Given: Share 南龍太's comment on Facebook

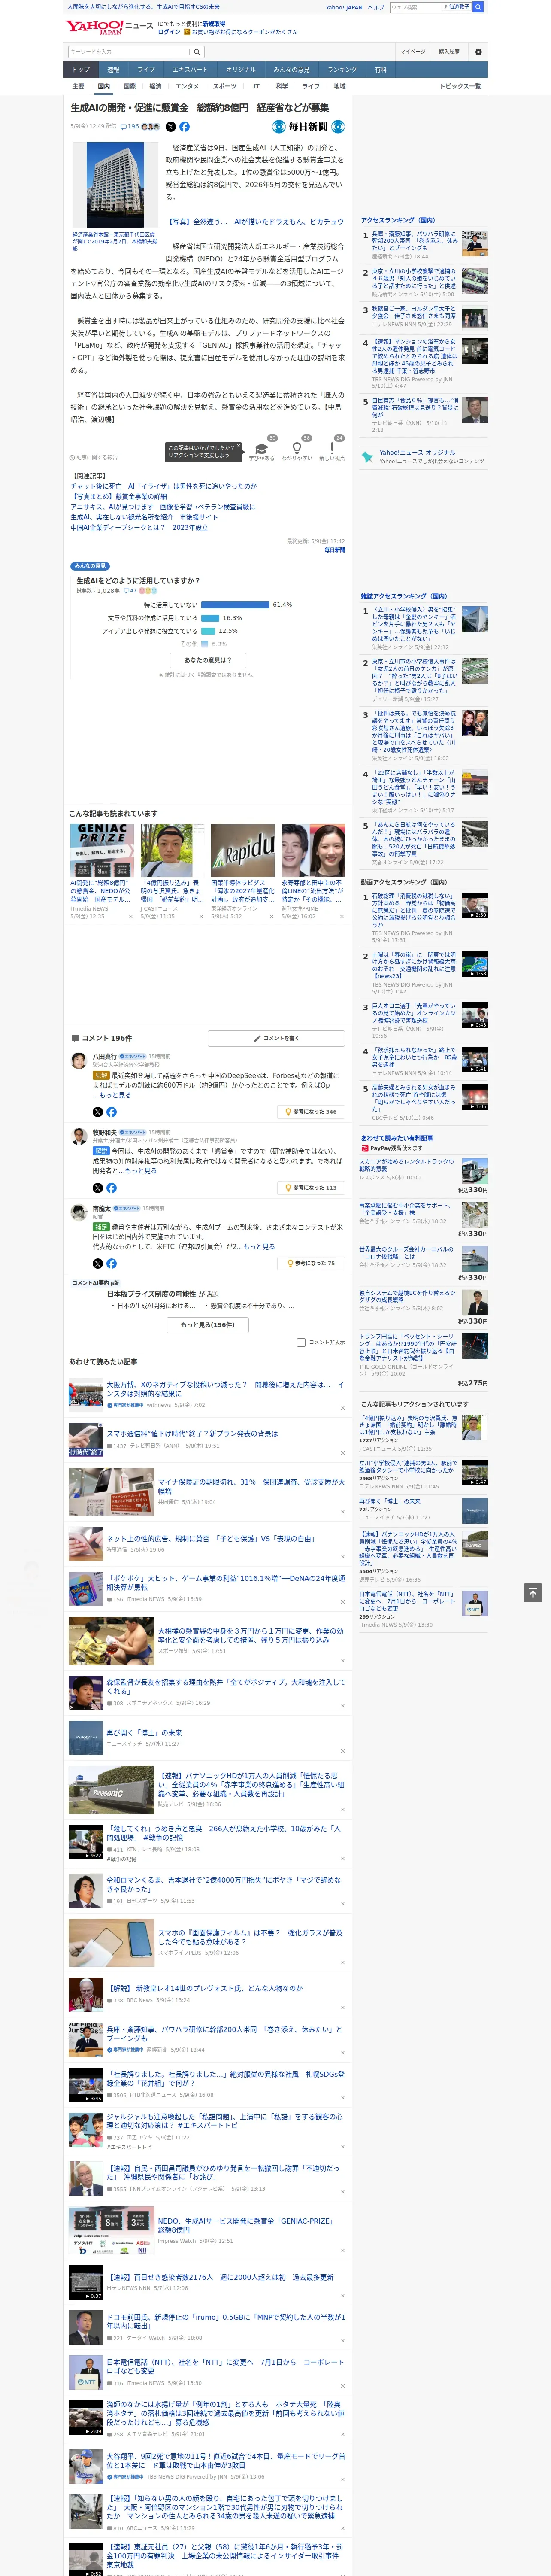Looking at the screenshot, I should [111, 1264].
